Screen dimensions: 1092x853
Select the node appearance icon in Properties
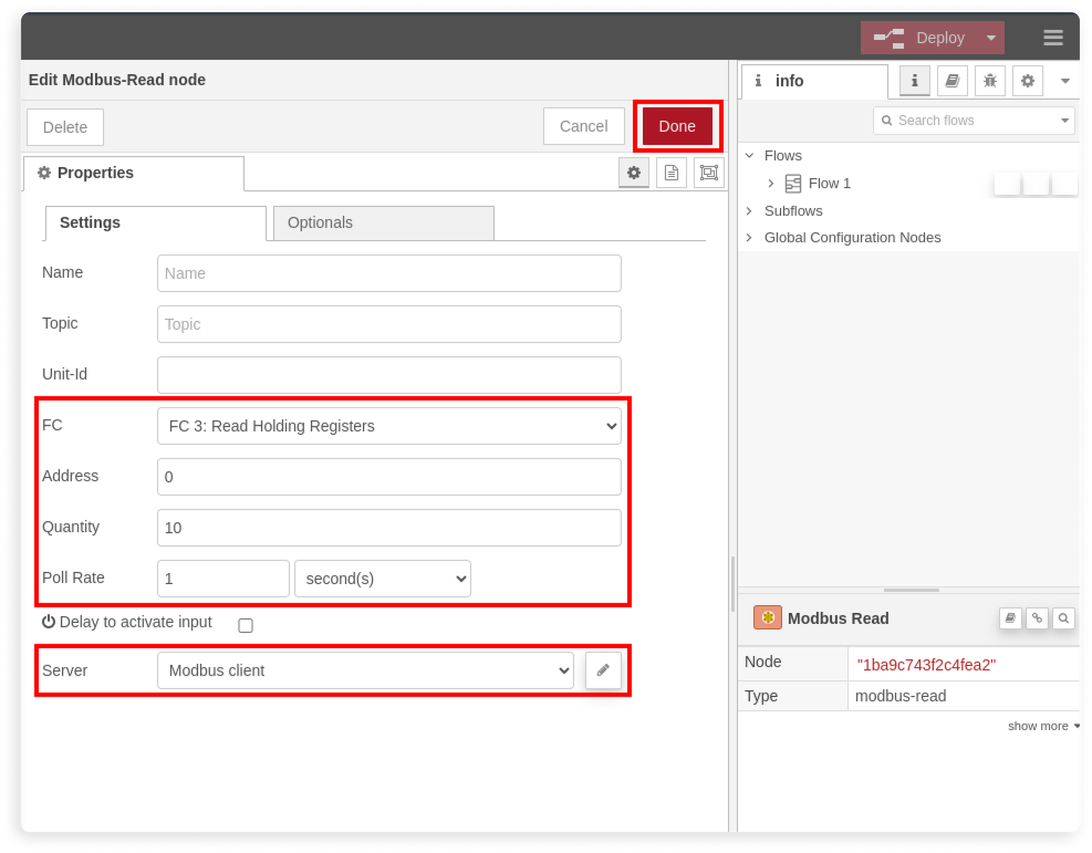click(x=708, y=173)
